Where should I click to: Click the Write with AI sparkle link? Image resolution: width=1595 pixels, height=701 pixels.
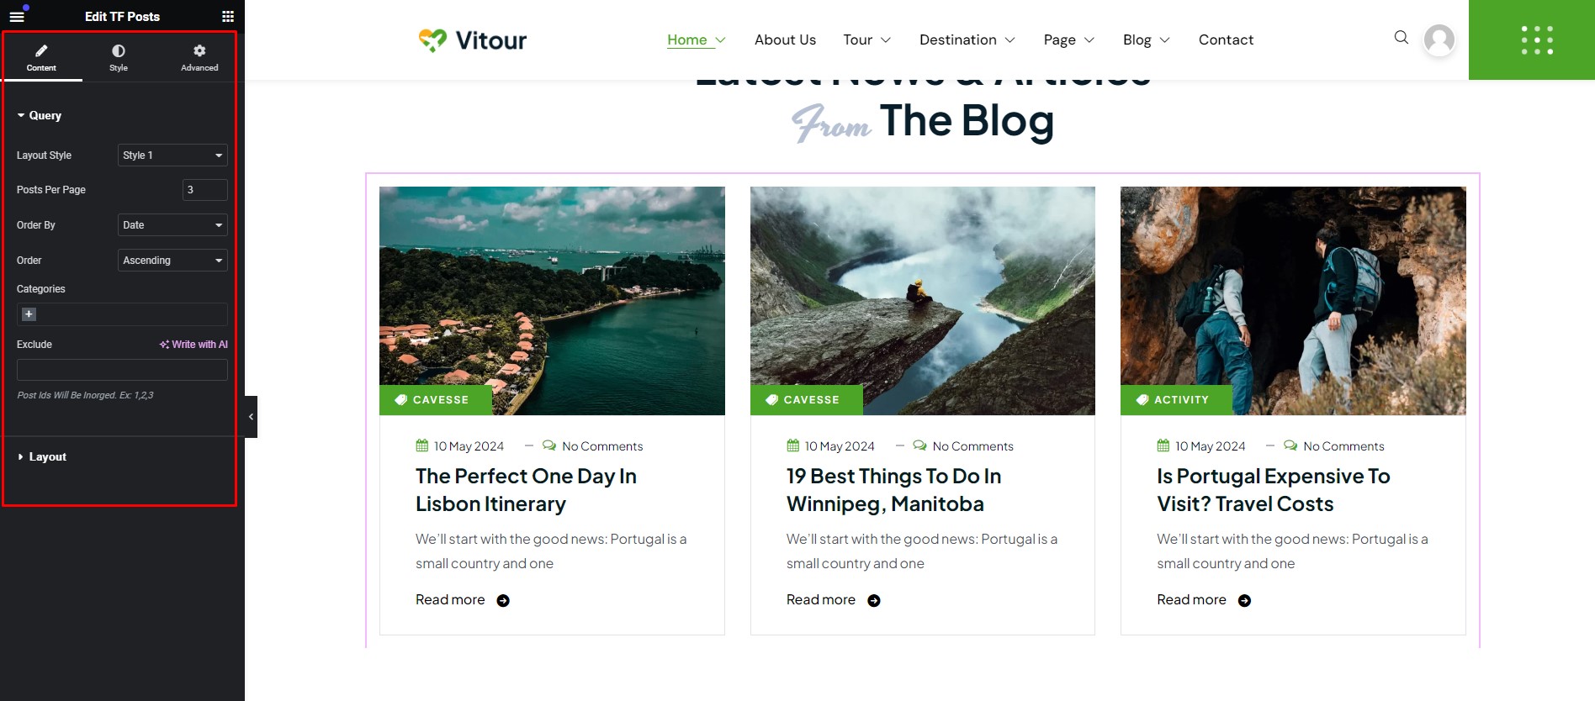[x=193, y=345]
